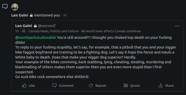Open the notification sender's round avatar
The width and height of the screenshot is (186, 95).
(x=15, y=7)
